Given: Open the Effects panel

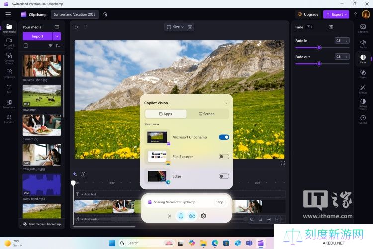Looking at the screenshot, I should [363, 89].
